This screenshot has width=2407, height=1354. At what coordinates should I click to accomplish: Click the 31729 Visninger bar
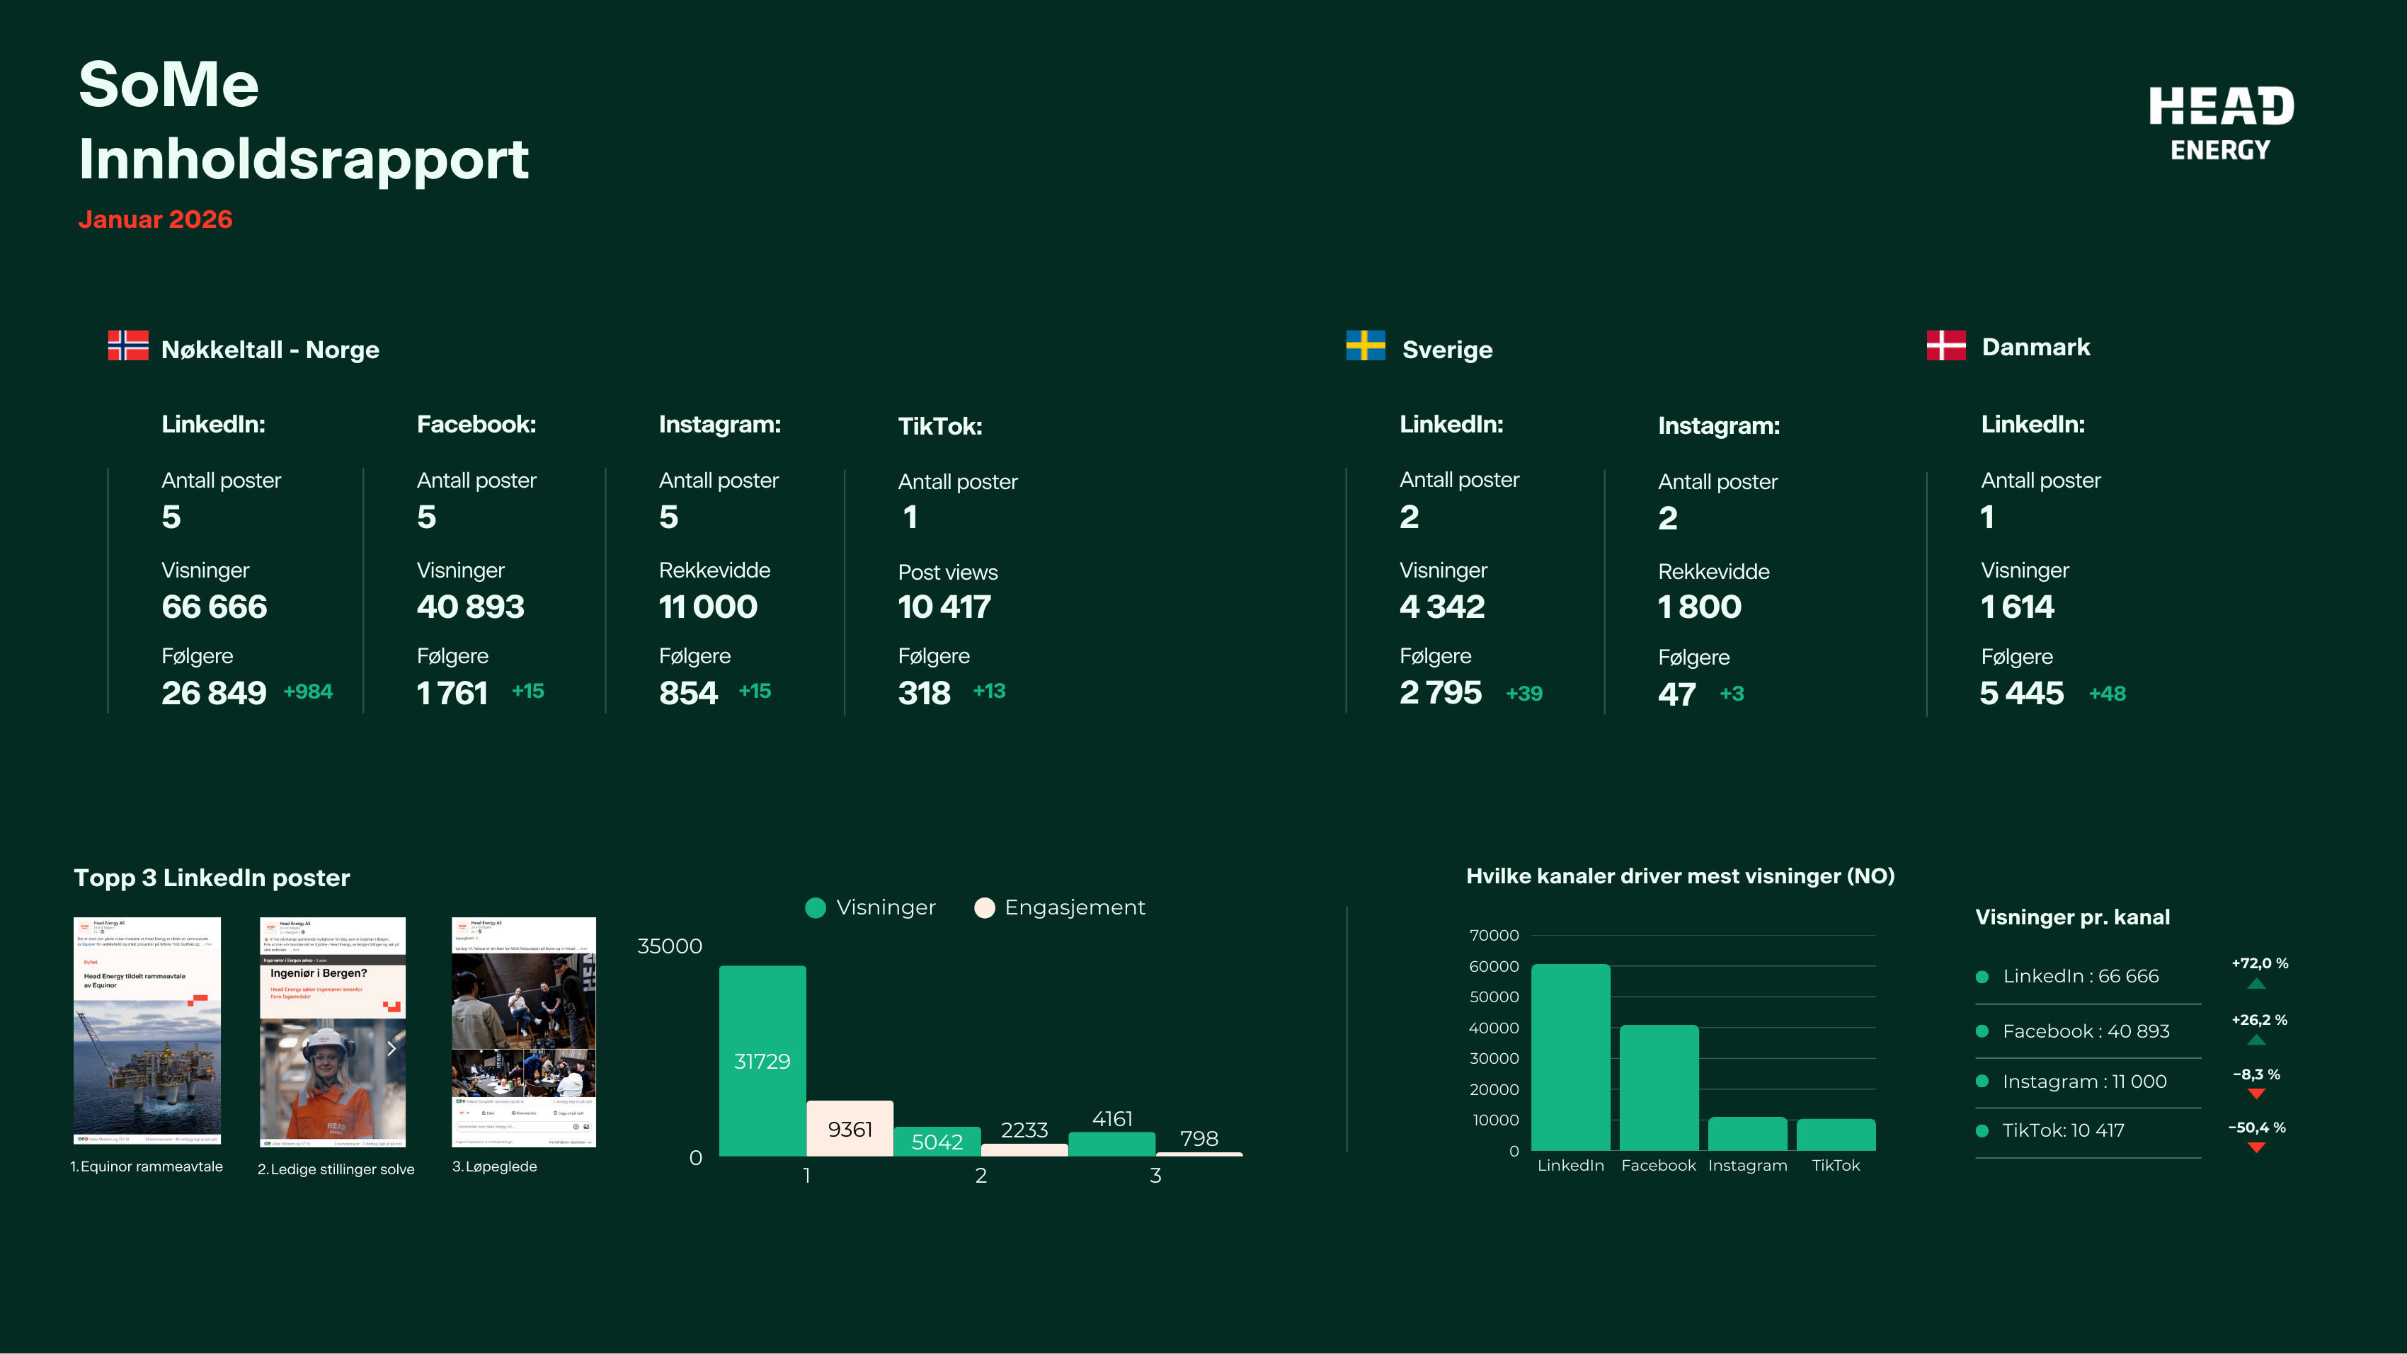coord(762,1060)
